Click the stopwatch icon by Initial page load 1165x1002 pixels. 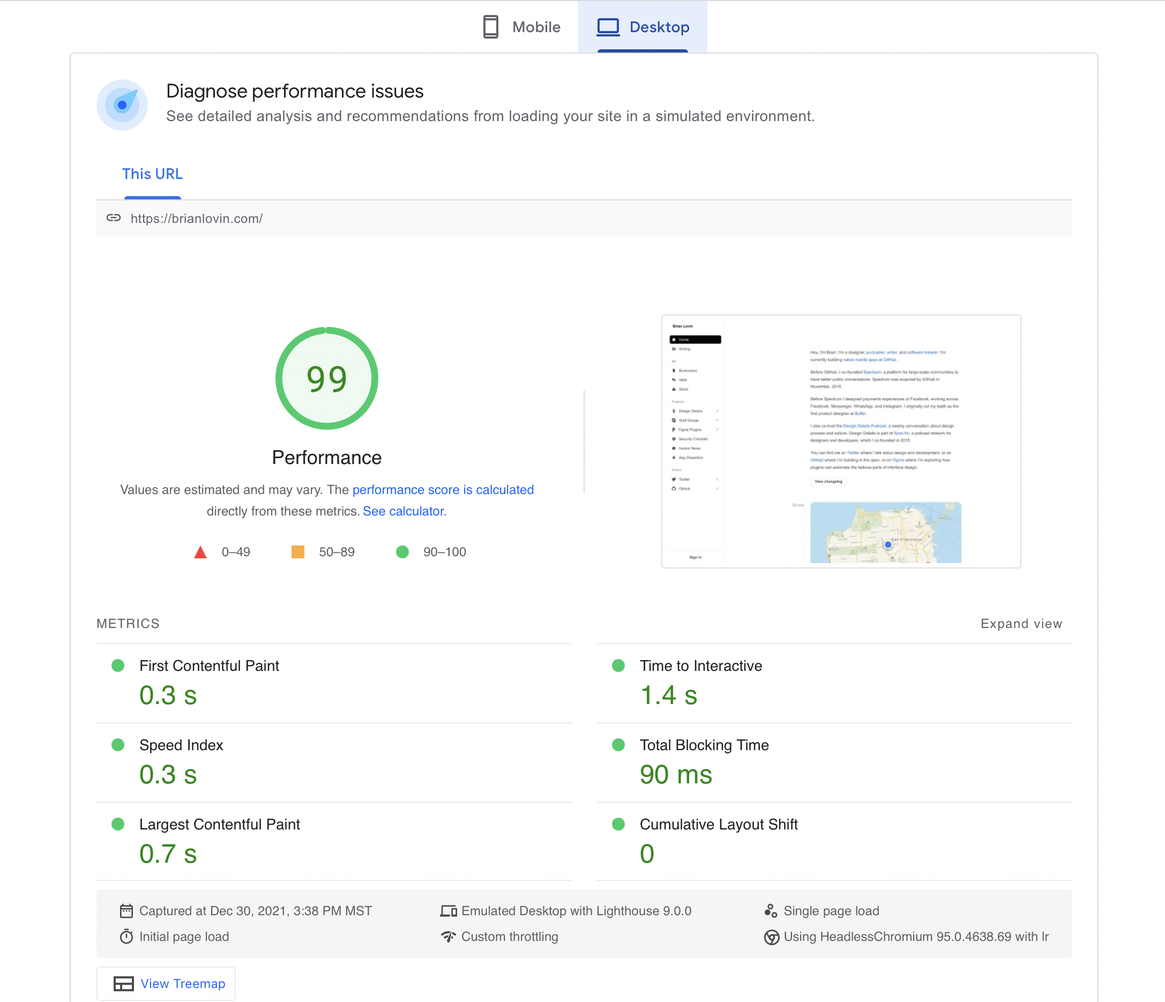point(126,936)
